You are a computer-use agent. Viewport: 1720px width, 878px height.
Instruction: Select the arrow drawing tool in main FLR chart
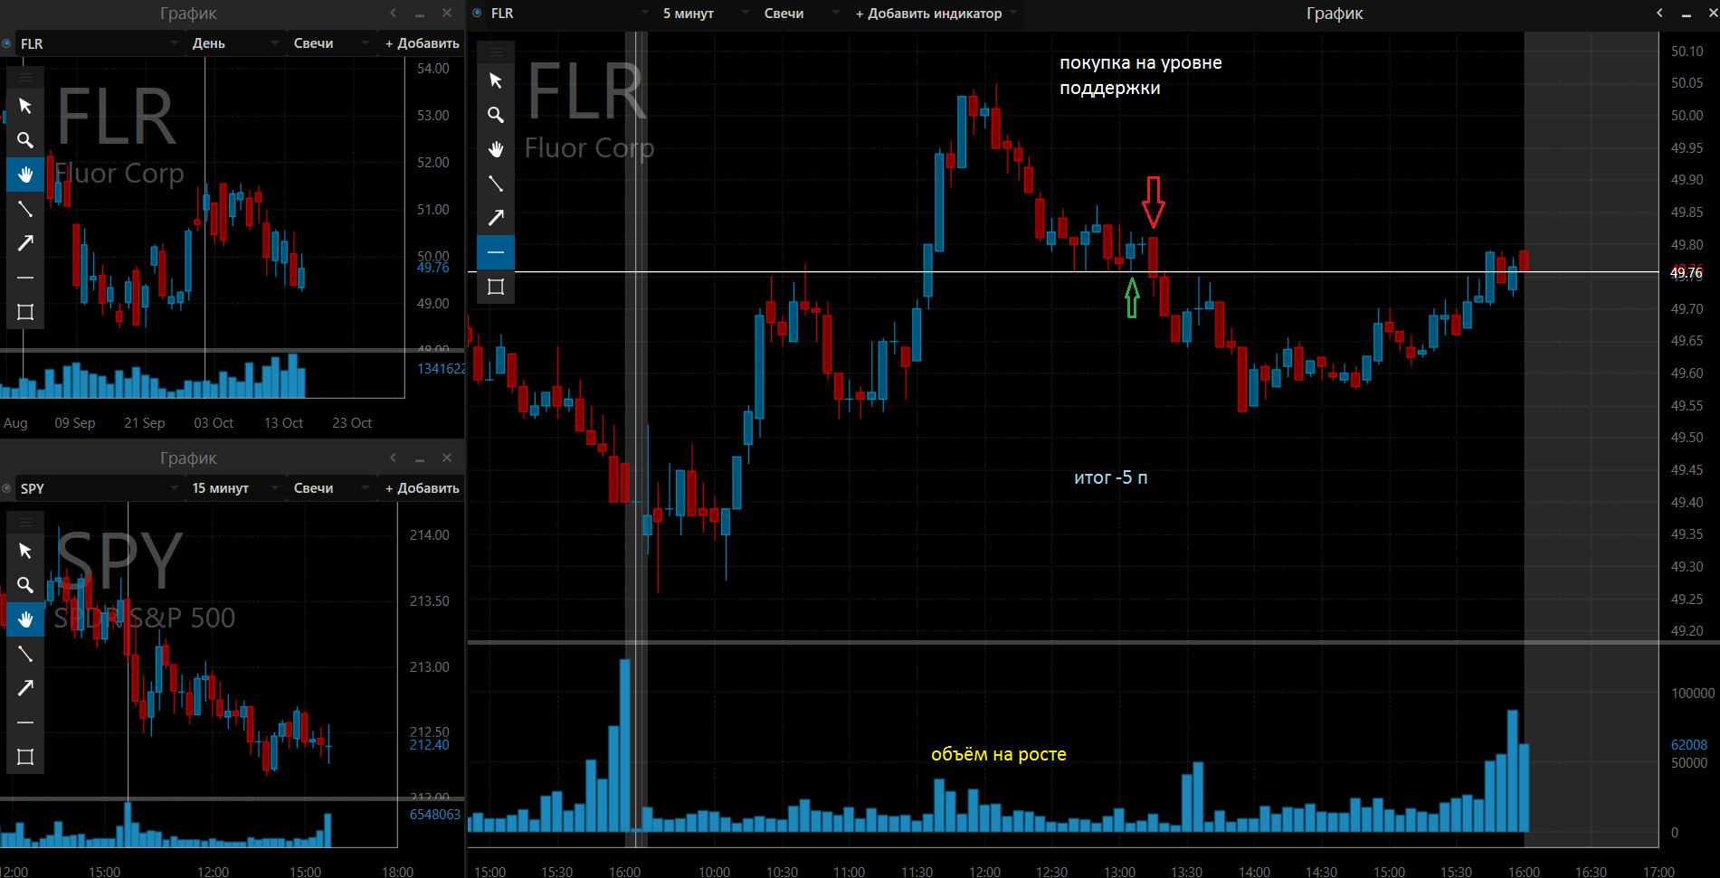point(496,218)
